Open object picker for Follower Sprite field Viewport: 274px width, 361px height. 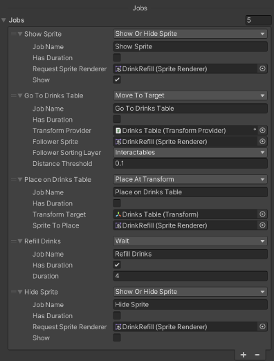(262, 142)
